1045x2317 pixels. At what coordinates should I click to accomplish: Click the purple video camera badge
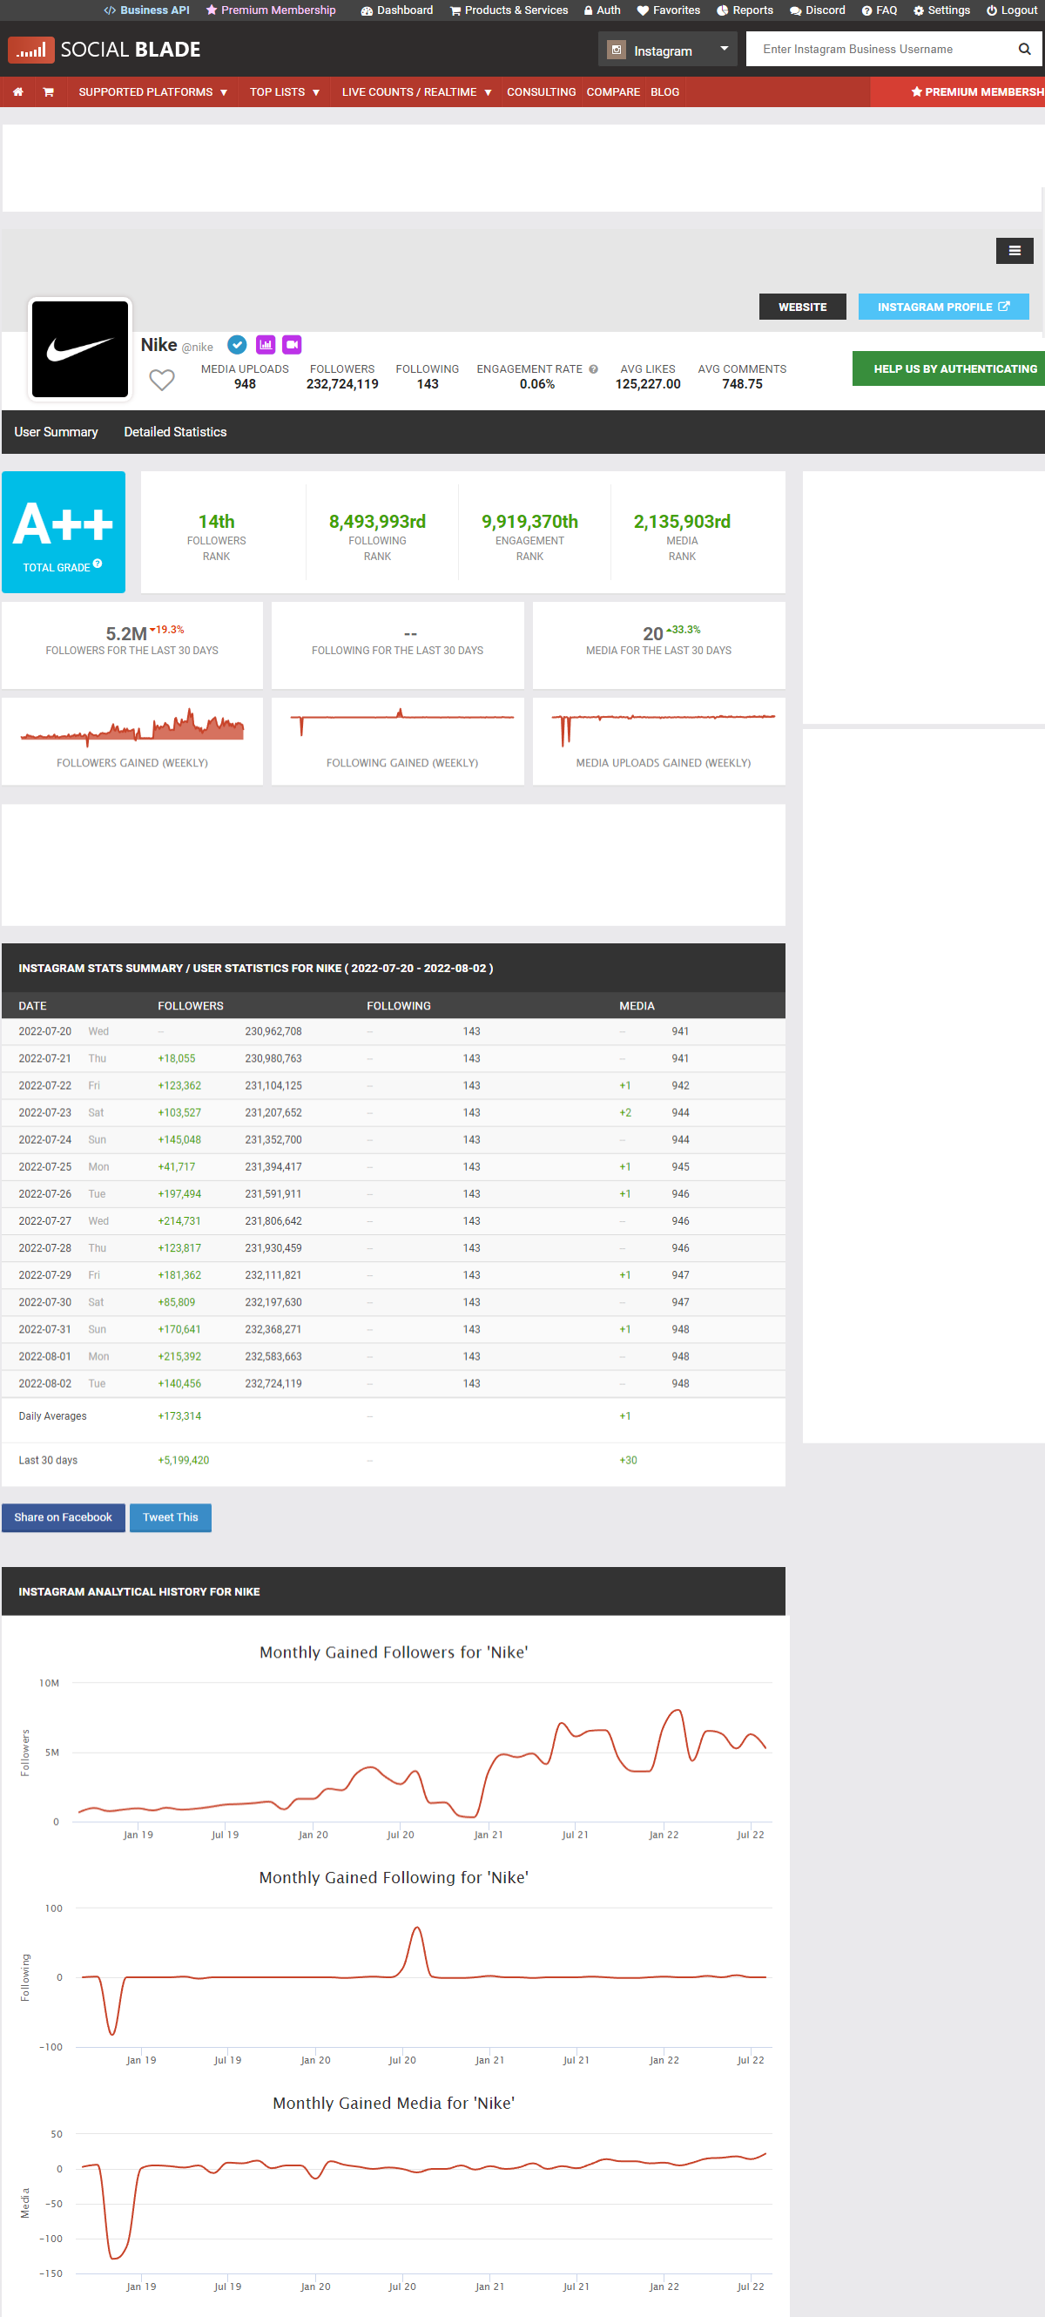point(293,344)
